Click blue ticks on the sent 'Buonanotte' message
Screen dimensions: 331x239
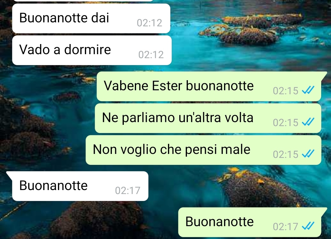(308, 226)
